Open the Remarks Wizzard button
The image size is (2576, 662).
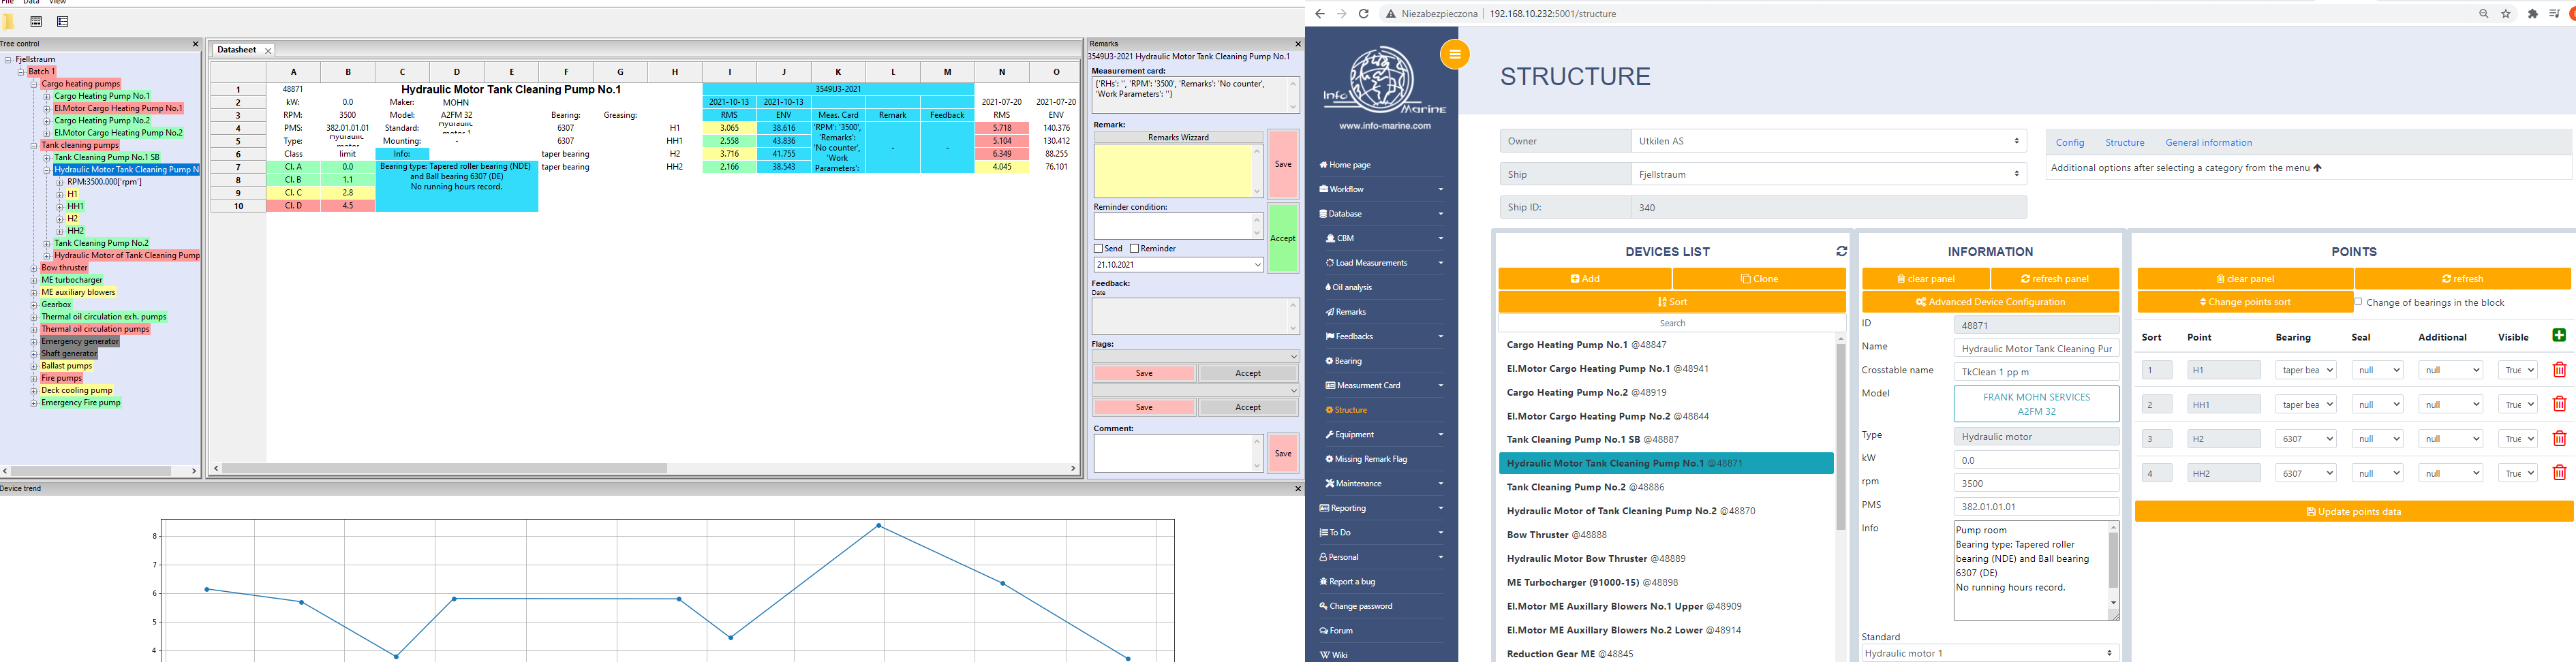pyautogui.click(x=1178, y=137)
